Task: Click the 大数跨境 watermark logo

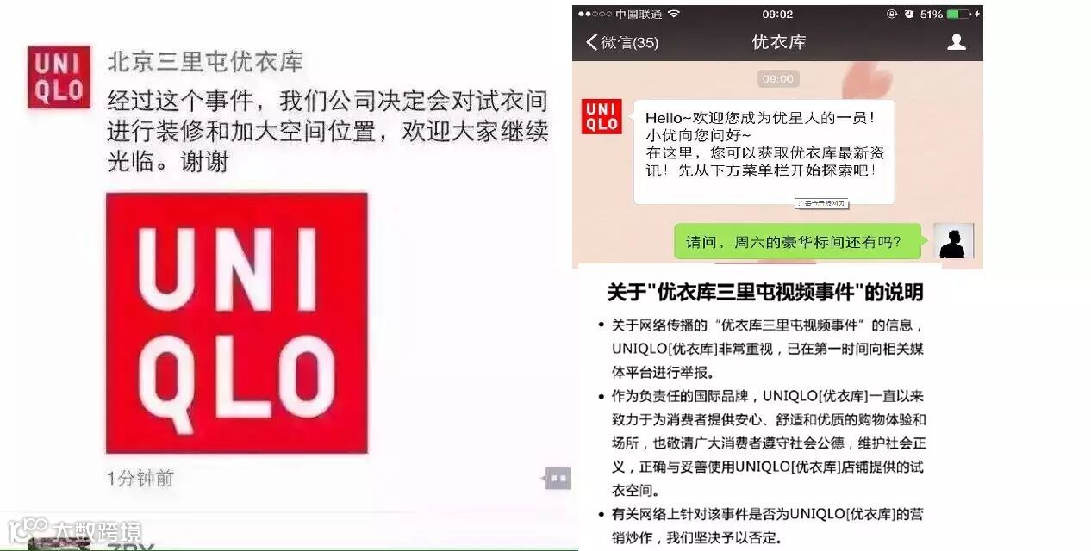Action: 75,529
